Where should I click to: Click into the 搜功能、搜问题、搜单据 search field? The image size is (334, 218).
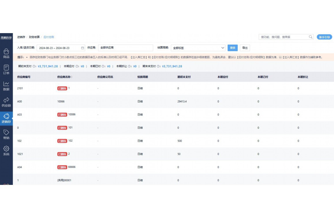(283, 37)
